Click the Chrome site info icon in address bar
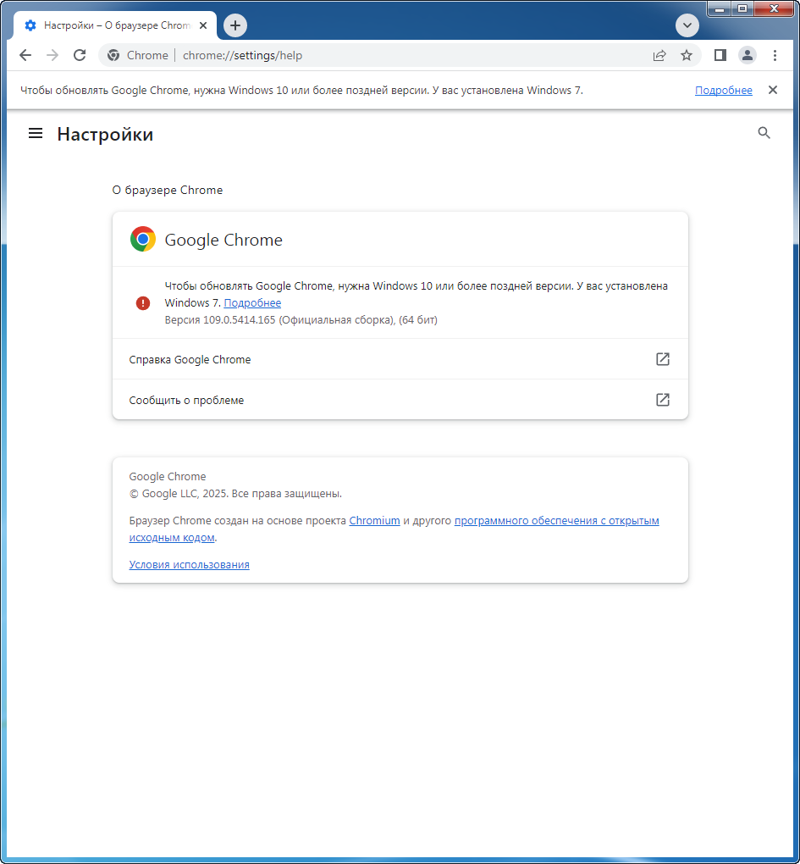The image size is (800, 864). tap(113, 55)
